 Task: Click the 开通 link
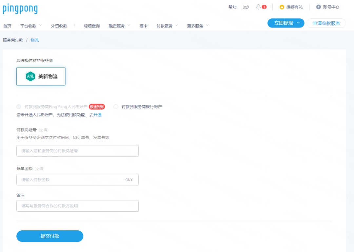[x=98, y=115]
